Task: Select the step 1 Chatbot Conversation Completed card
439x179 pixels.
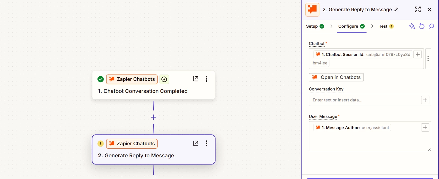Action: pos(153,85)
